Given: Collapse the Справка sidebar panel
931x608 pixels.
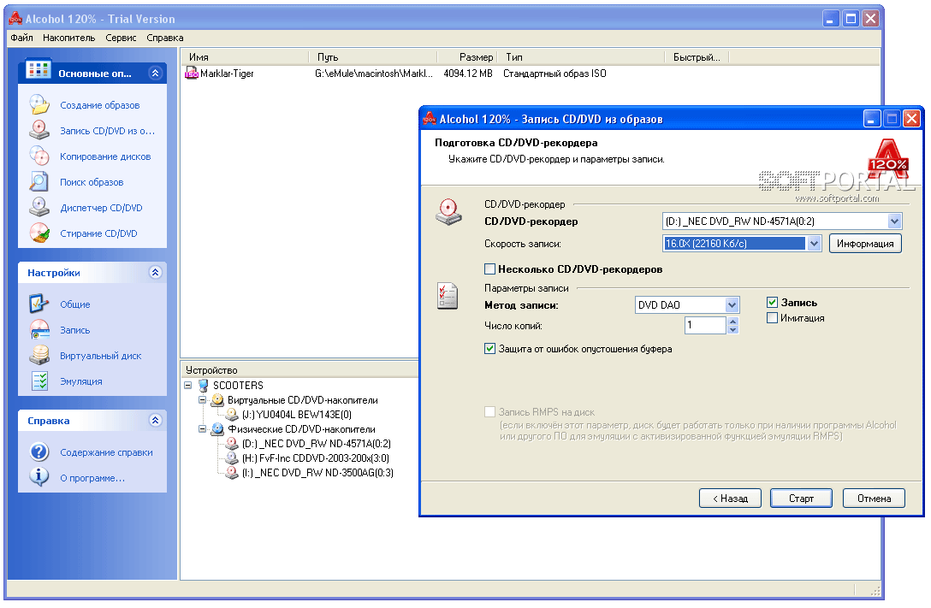Looking at the screenshot, I should [x=156, y=420].
